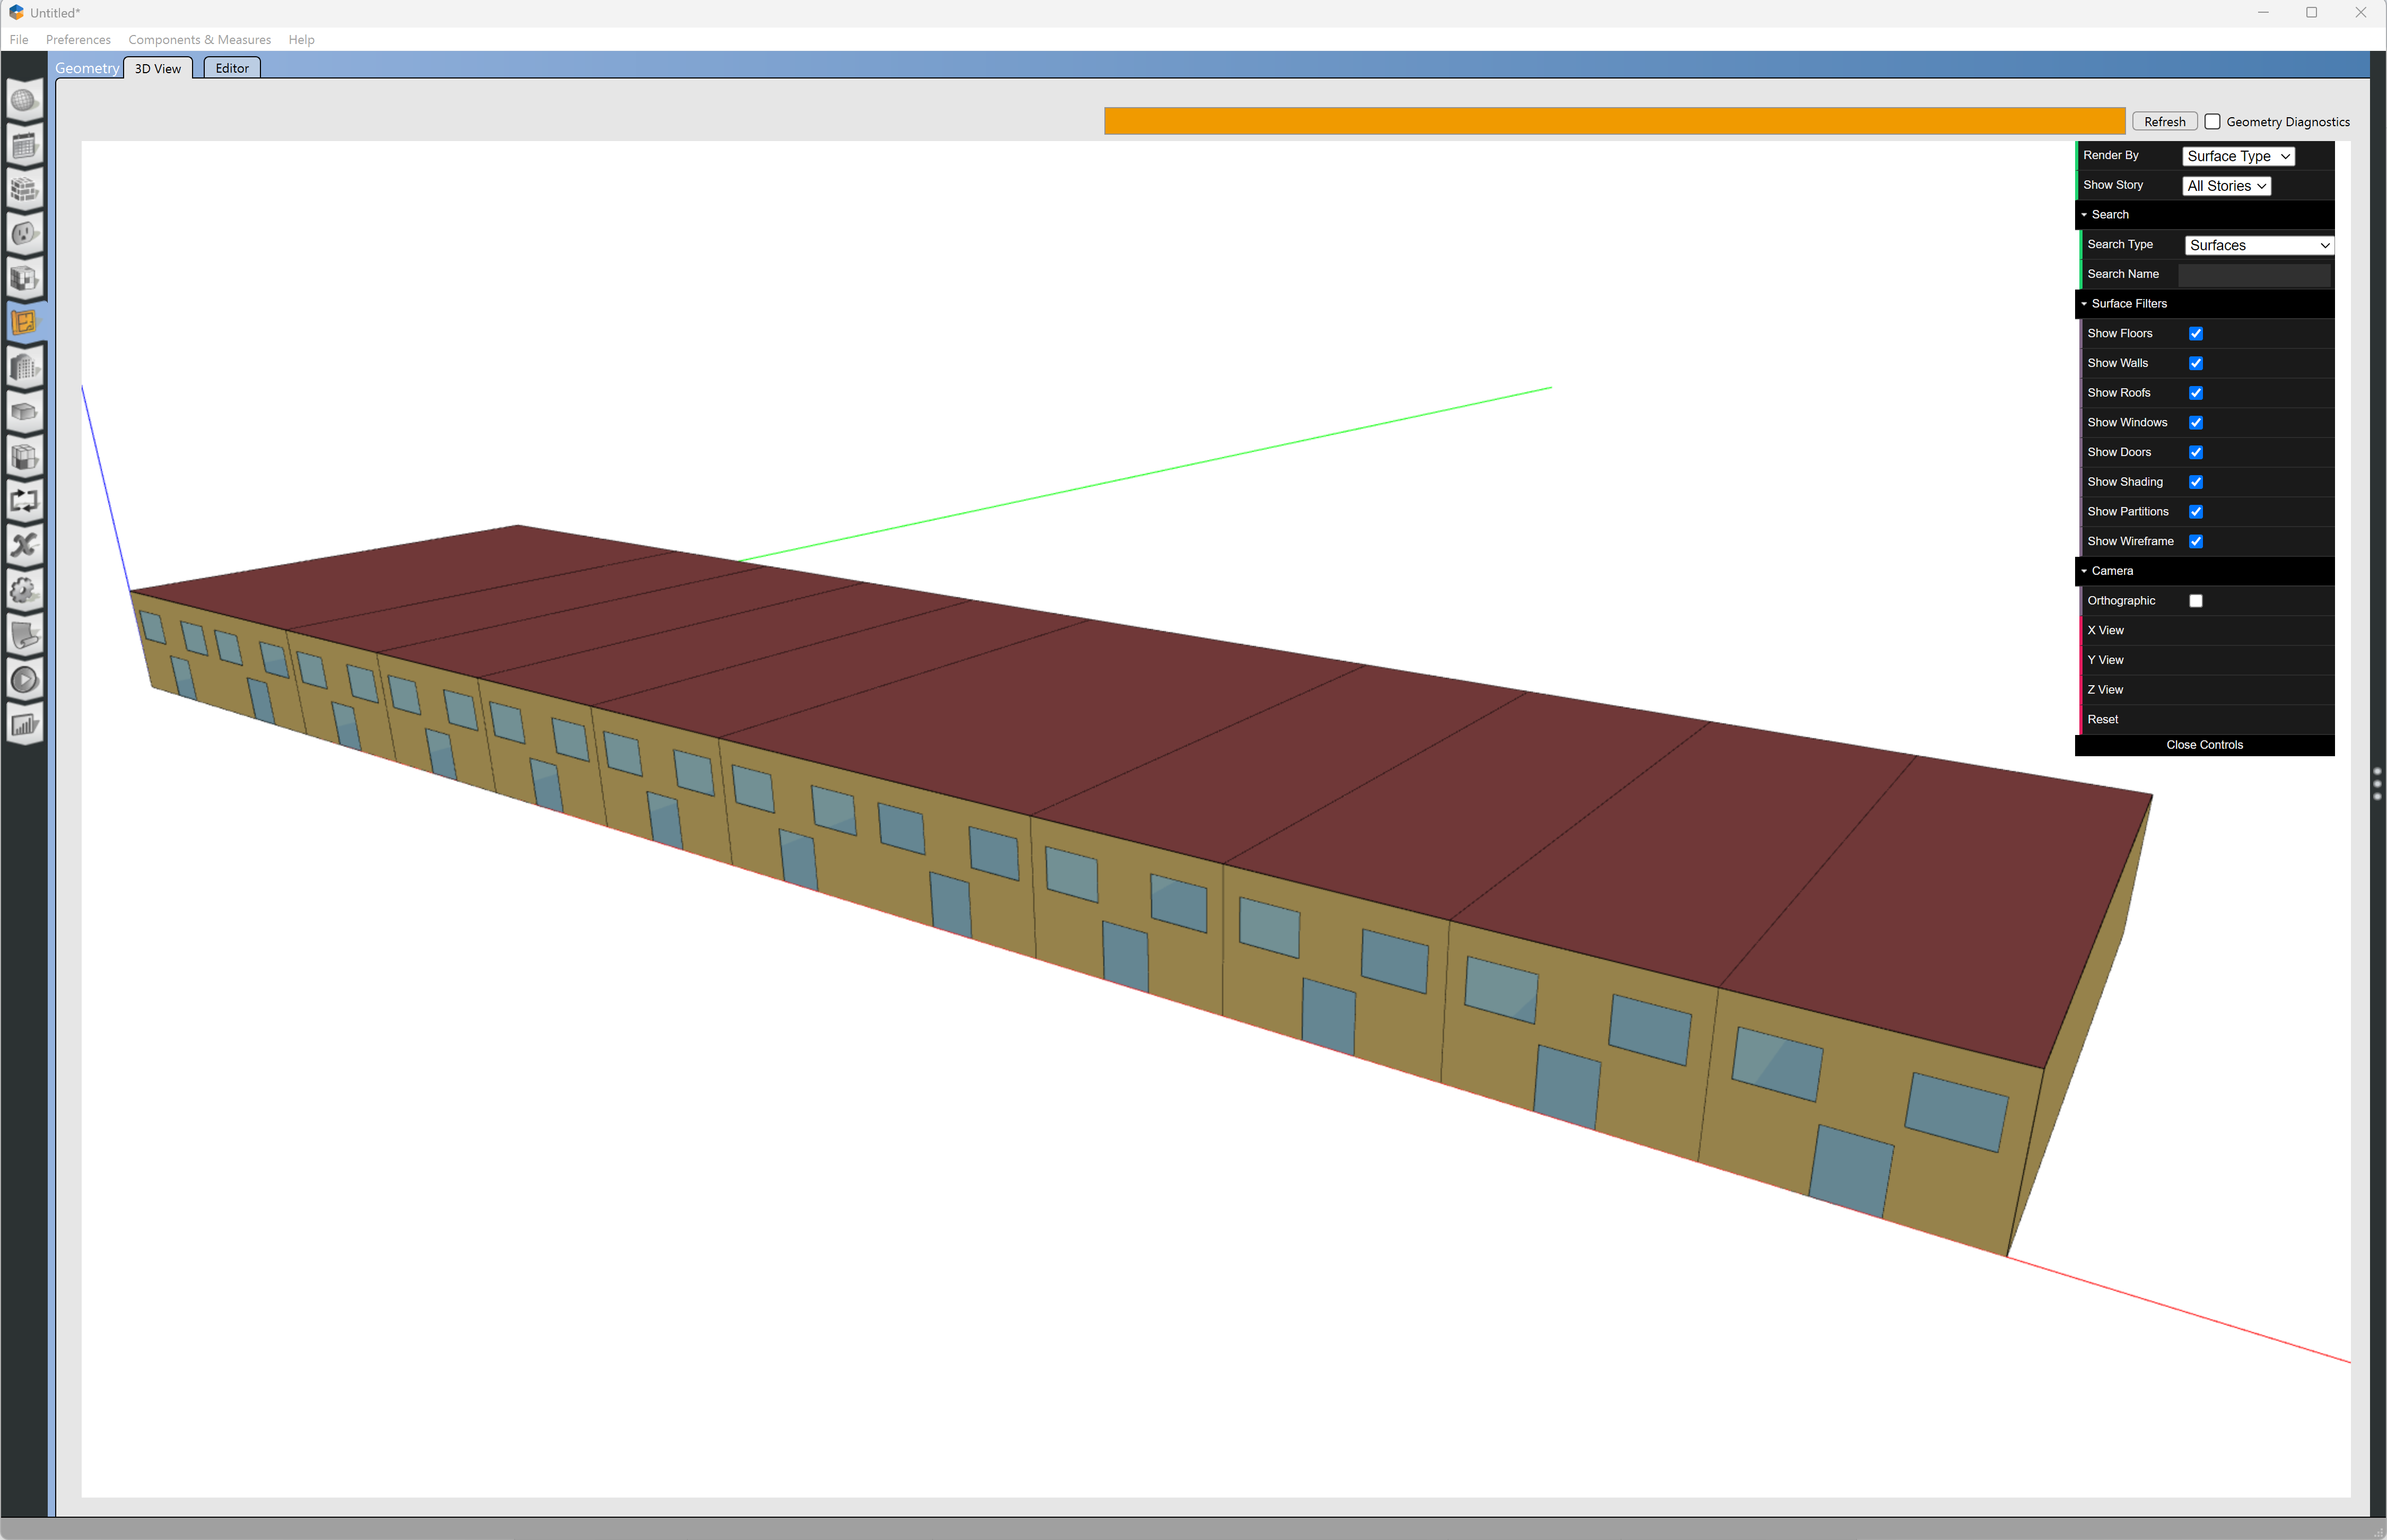The image size is (2387, 1540).
Task: Open the Simulation Settings gear icon
Action: click(24, 590)
